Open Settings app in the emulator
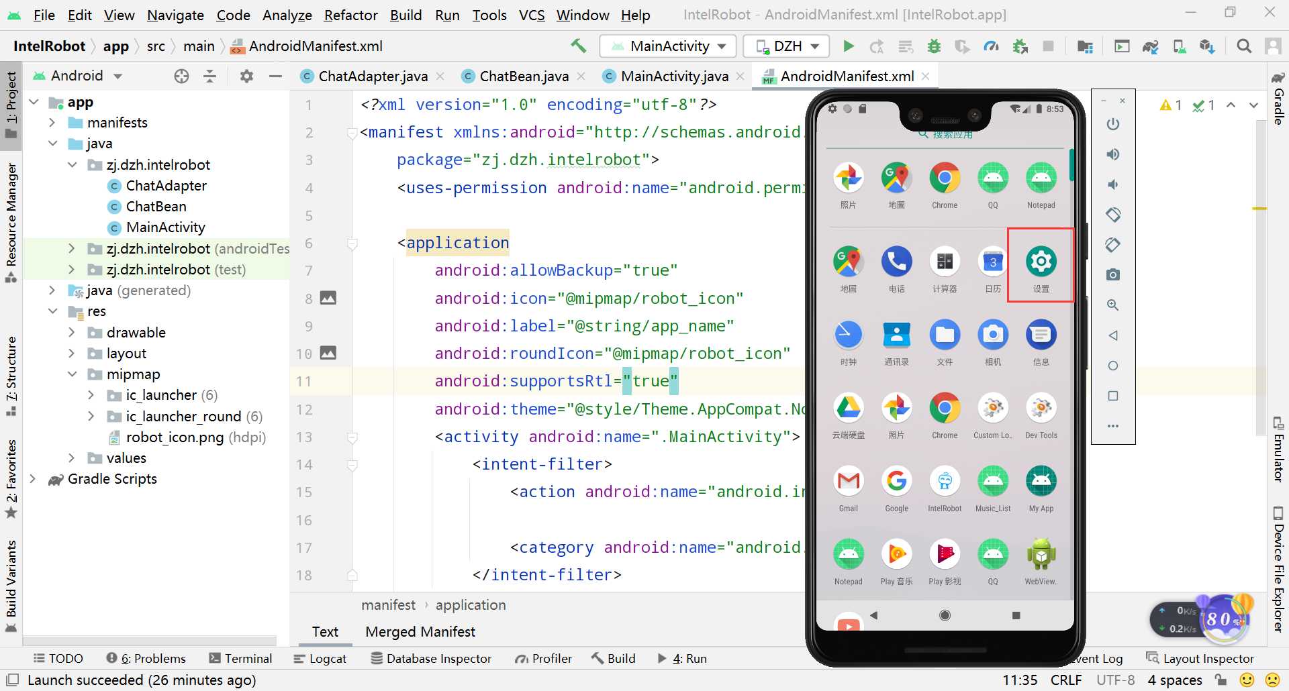Viewport: 1289px width, 691px height. pos(1041,267)
